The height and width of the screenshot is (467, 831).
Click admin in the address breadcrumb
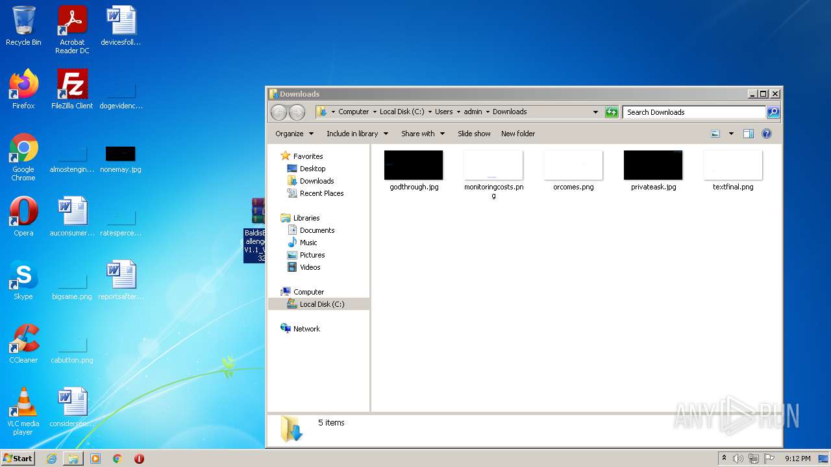pos(473,112)
